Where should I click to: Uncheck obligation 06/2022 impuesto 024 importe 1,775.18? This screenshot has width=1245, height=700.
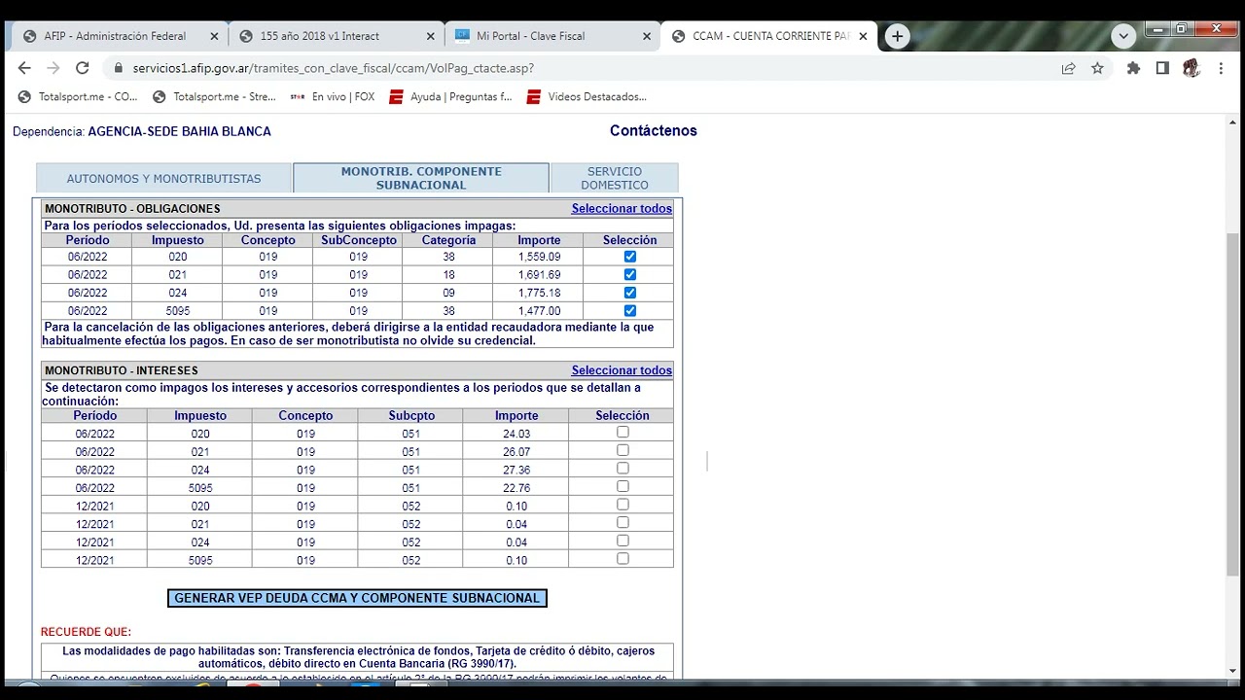(630, 293)
